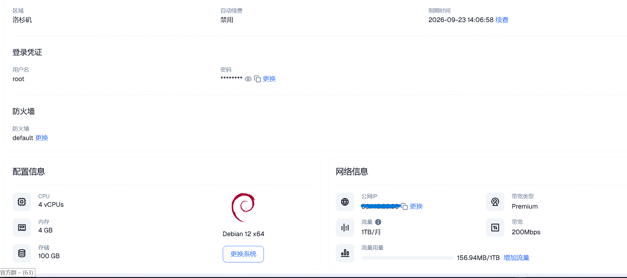Image resolution: width=627 pixels, height=278 pixels.
Task: Click the globe icon for public IP
Action: (345, 202)
